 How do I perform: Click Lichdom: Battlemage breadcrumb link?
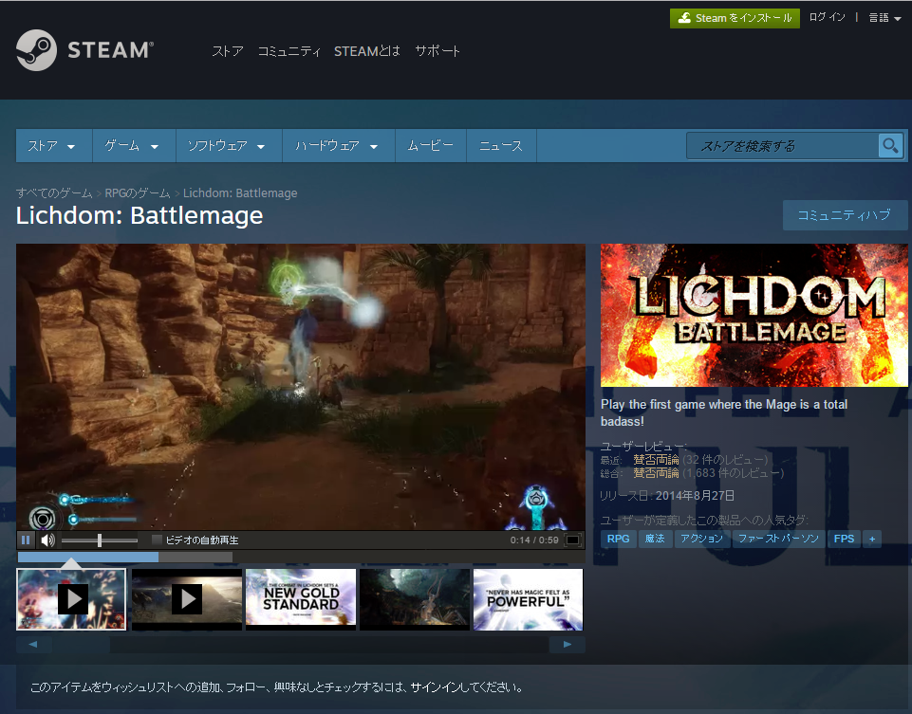[x=240, y=192]
